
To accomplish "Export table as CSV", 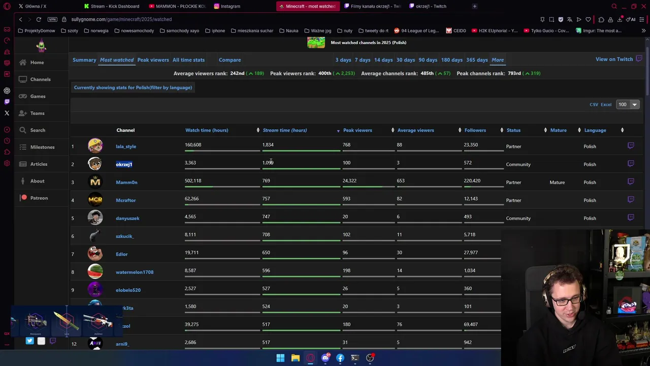I will 594,105.
